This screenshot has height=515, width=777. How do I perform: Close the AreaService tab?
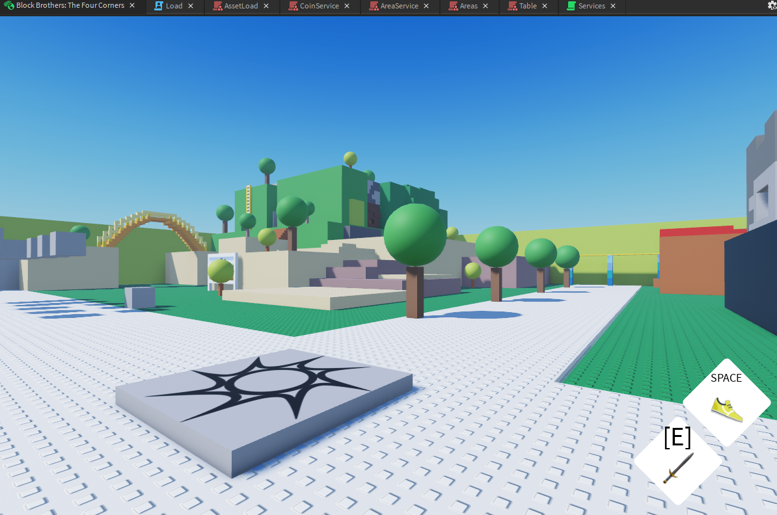tap(426, 6)
